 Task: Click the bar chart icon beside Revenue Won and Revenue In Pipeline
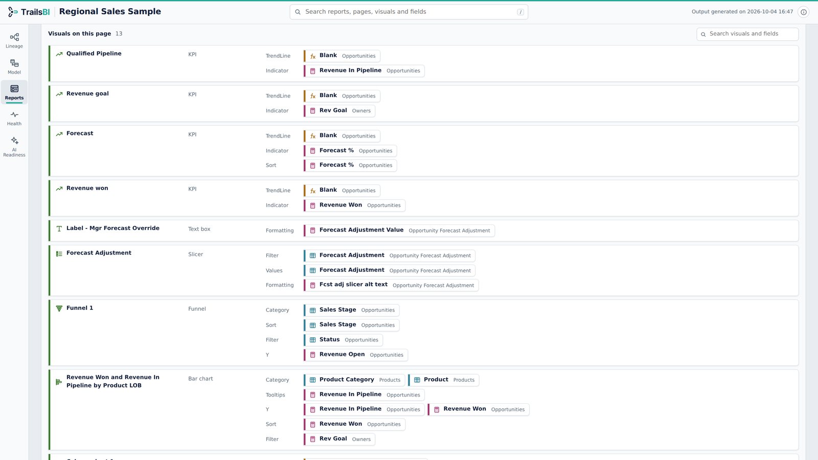coord(59,382)
